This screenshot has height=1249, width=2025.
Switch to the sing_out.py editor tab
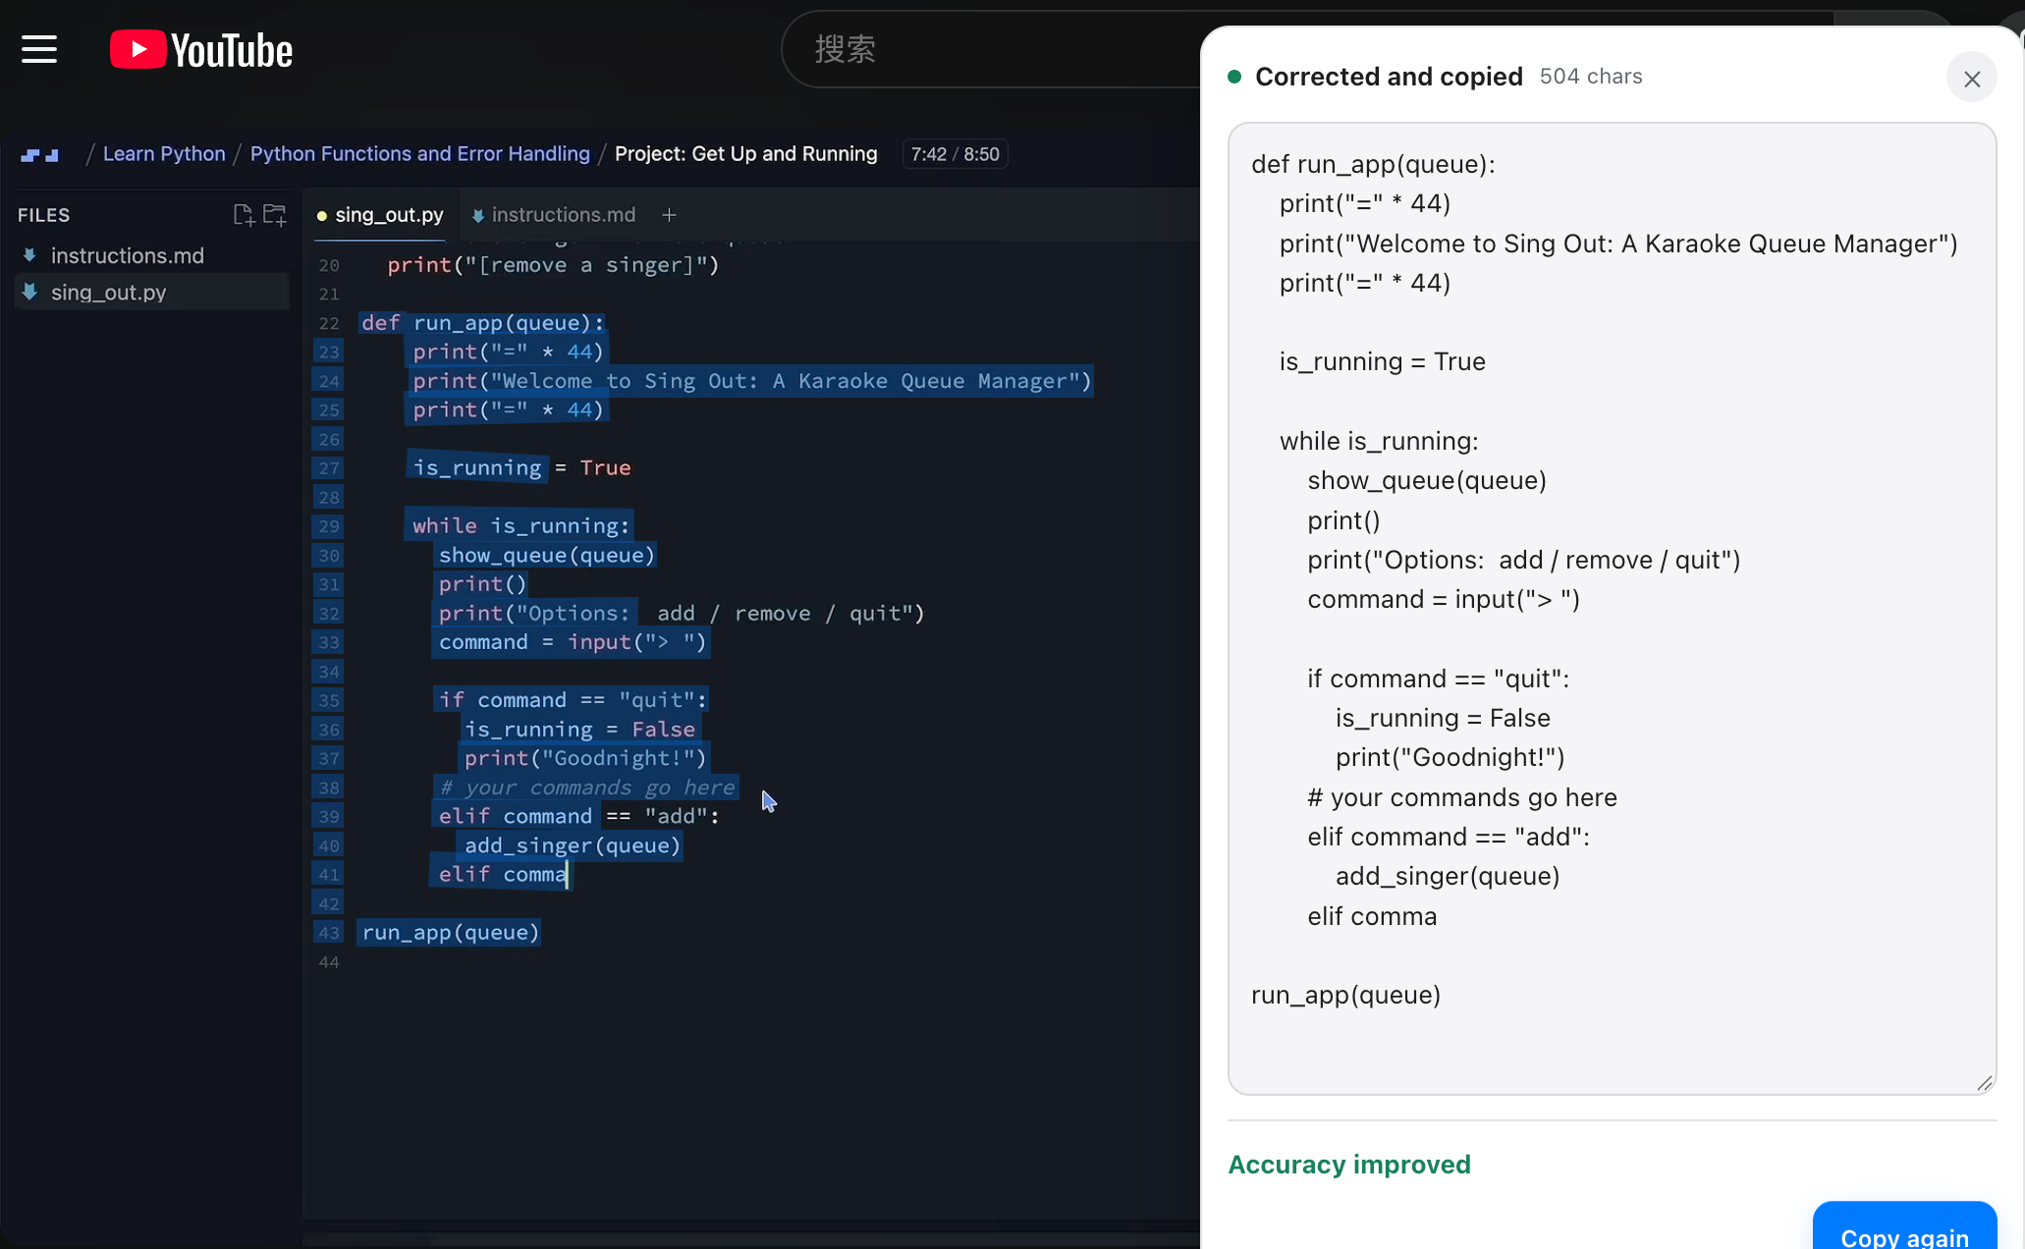pyautogui.click(x=380, y=215)
